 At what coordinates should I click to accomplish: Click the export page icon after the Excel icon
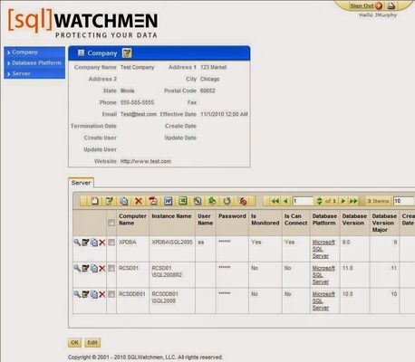(198, 201)
